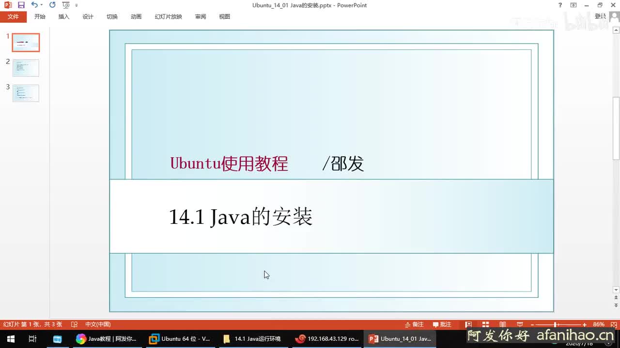Click the zoom slider handle
This screenshot has height=348, width=620.
tap(556, 324)
